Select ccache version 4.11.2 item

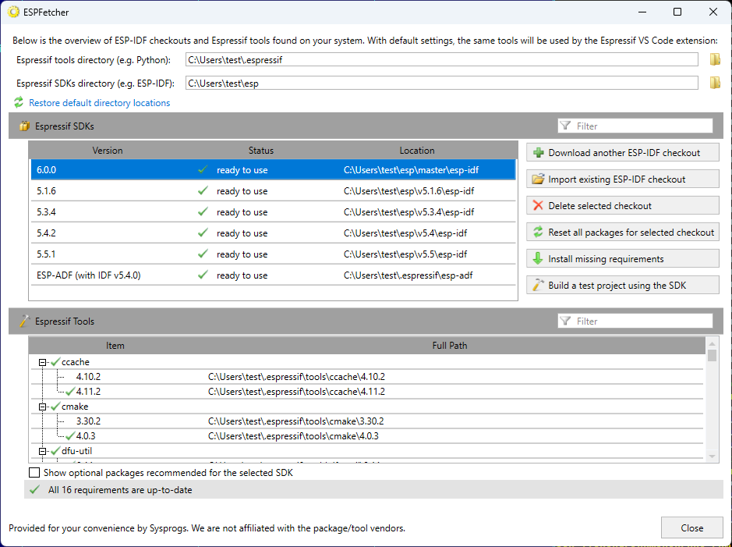(88, 392)
